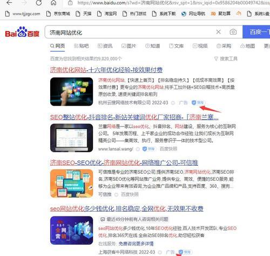Open result 济南SEO-SEO优化-济南网站优化
The image size is (270, 256).
pos(124,163)
